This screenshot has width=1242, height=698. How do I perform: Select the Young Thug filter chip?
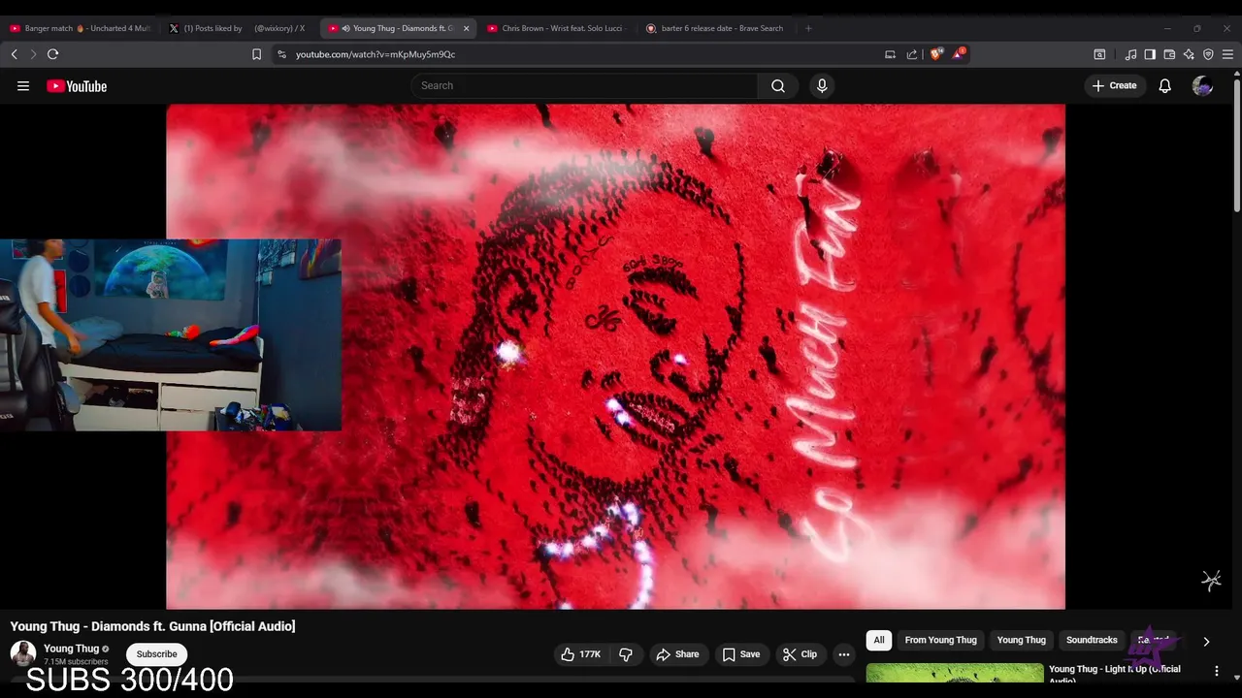[x=1022, y=640]
